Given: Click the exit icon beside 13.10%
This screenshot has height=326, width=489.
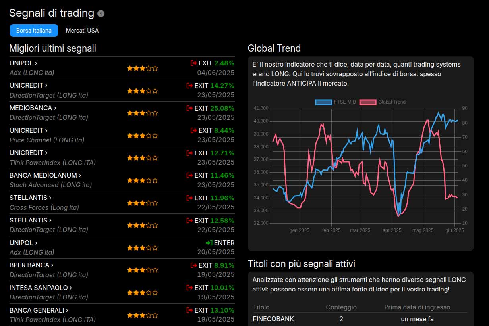Looking at the screenshot, I should tap(189, 310).
